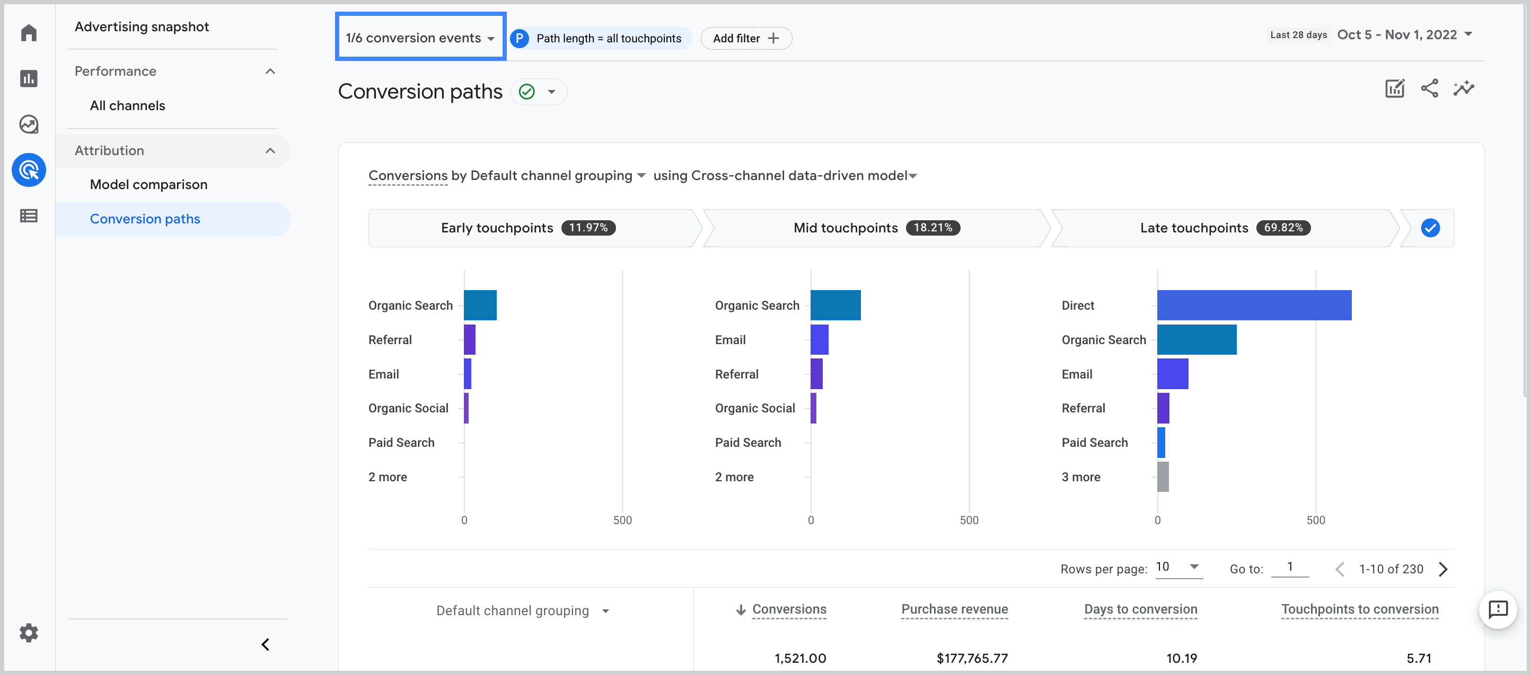The width and height of the screenshot is (1531, 675).
Task: Open the Home icon in sidebar
Action: 29,32
